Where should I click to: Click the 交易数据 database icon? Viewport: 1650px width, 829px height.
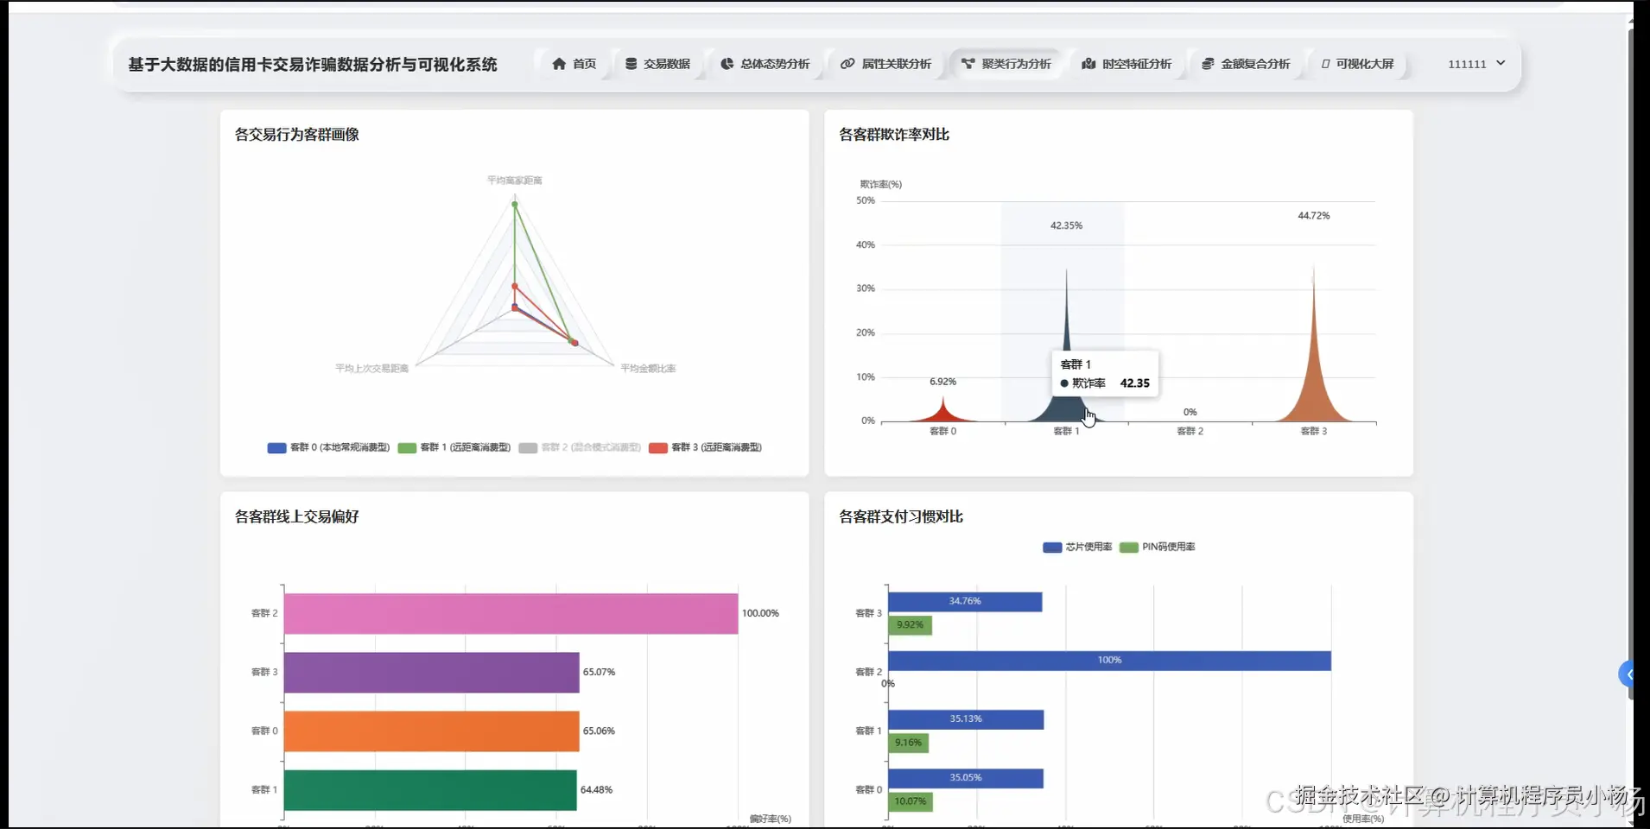pyautogui.click(x=631, y=64)
